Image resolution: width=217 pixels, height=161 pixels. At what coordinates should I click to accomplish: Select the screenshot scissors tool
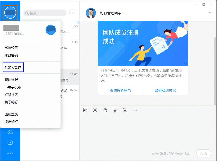[x=115, y=110]
